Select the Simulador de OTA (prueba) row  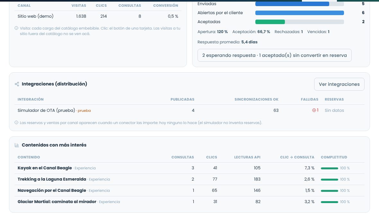pyautogui.click(x=189, y=110)
